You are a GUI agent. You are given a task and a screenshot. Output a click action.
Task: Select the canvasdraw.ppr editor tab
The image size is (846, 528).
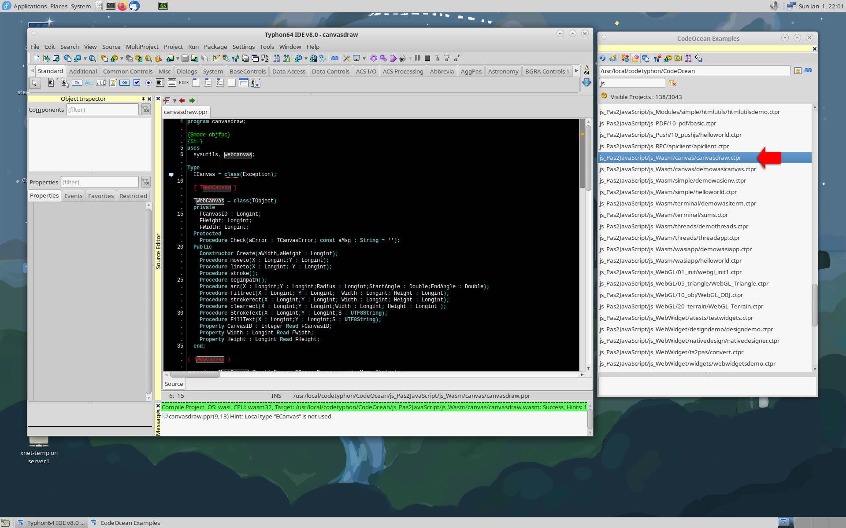[186, 112]
